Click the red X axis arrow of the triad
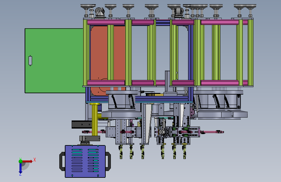 27,161
